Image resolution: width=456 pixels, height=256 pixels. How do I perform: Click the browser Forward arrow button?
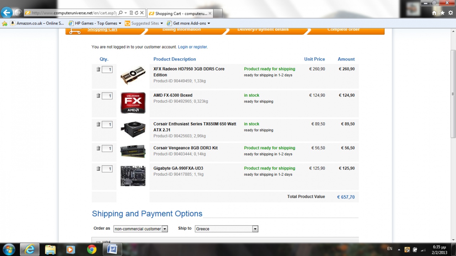(17, 13)
